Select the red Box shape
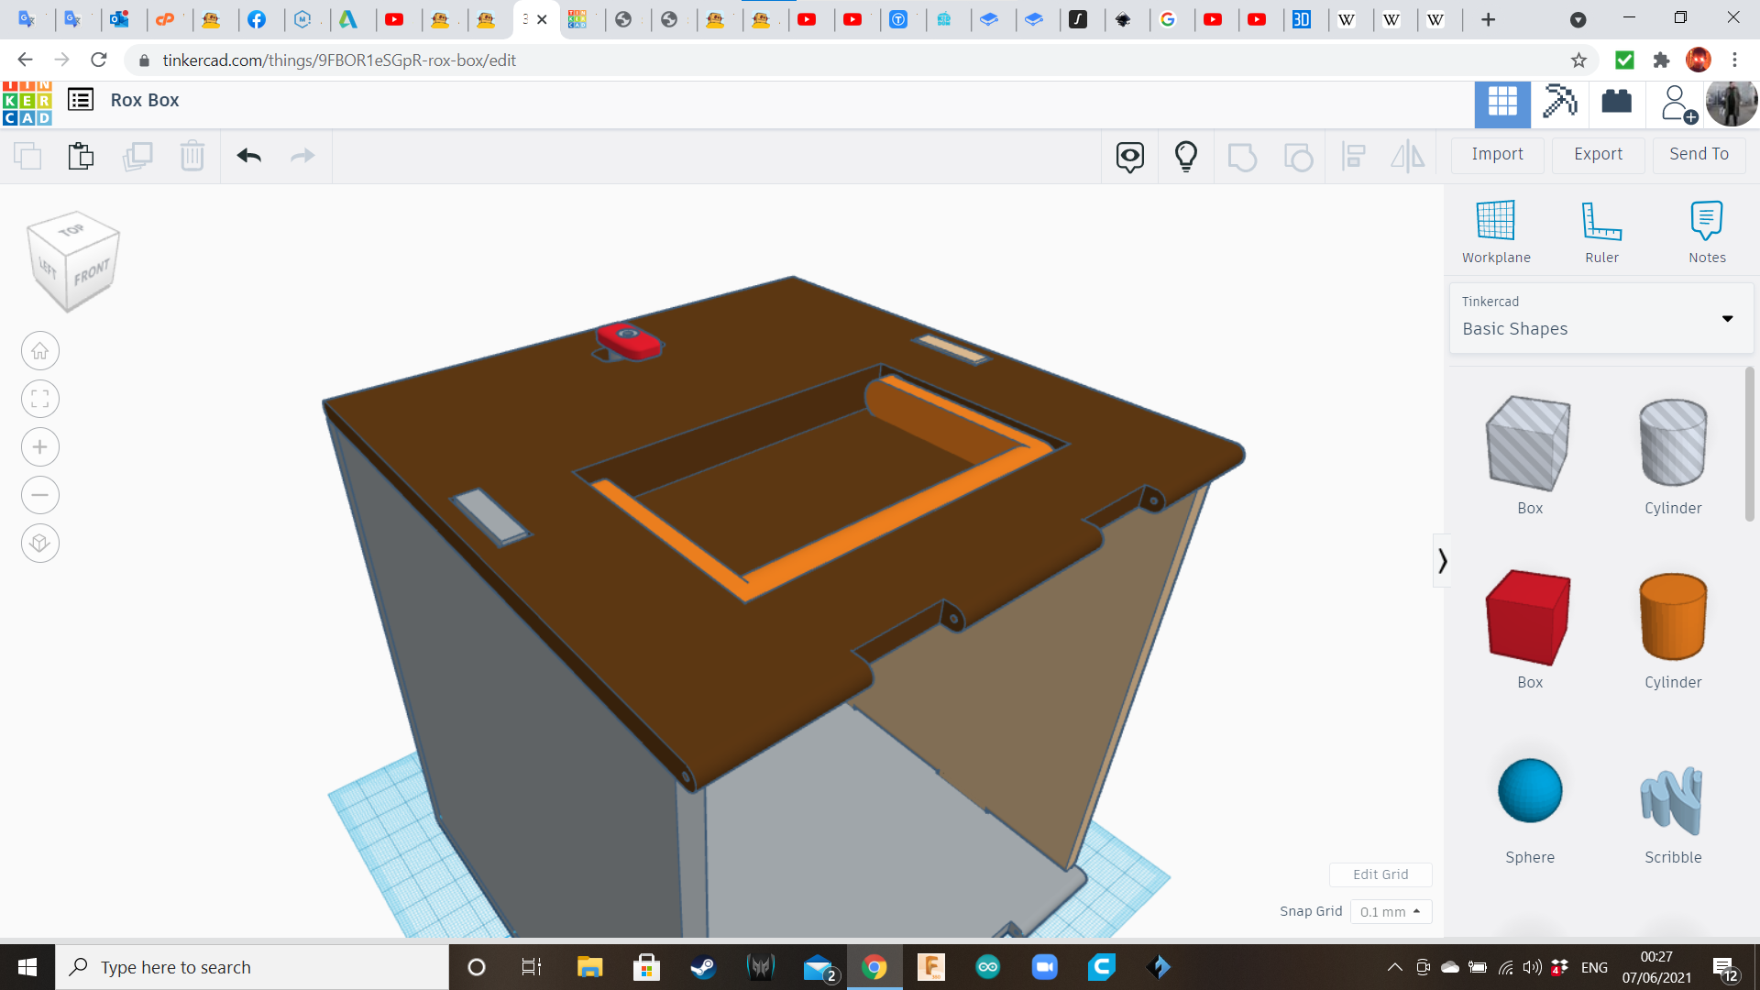1760x990 pixels. 1528,617
